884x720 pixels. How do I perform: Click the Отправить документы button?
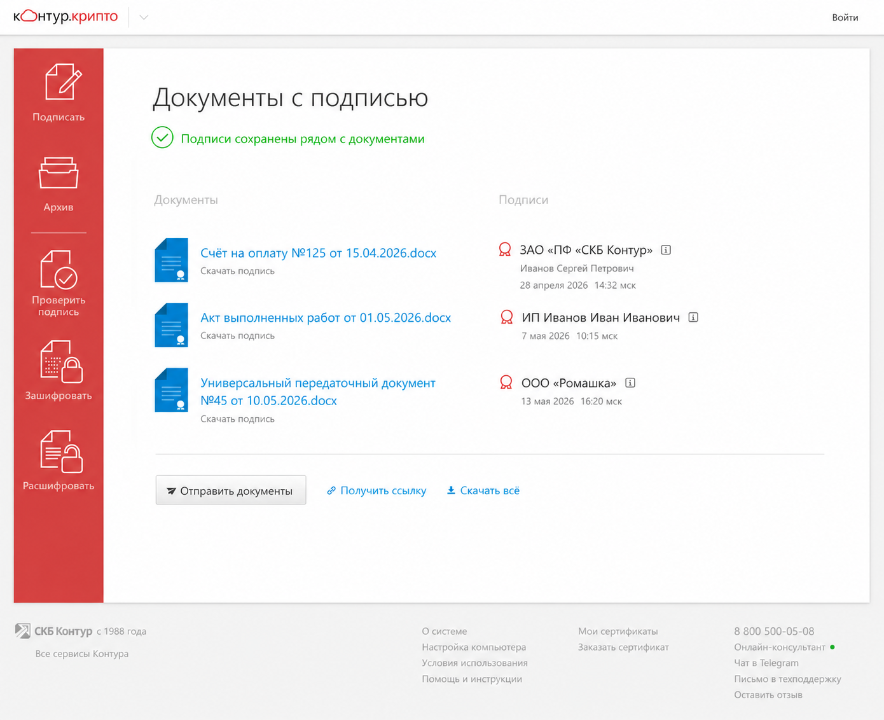231,490
